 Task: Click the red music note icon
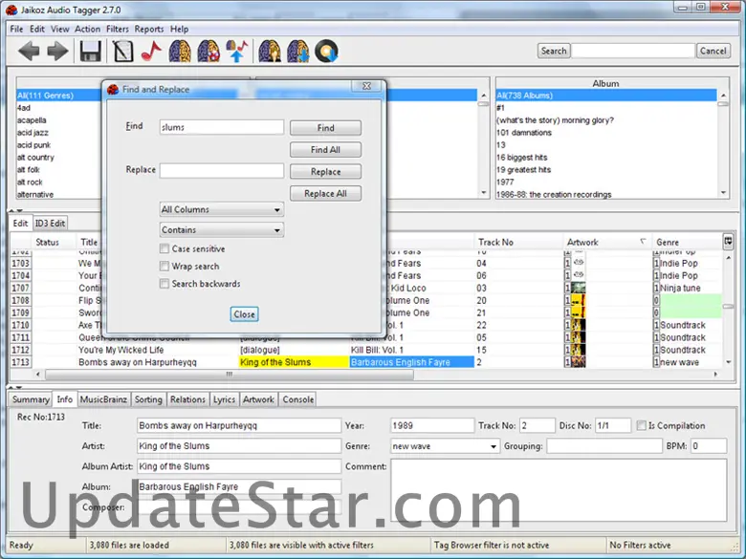[x=150, y=51]
